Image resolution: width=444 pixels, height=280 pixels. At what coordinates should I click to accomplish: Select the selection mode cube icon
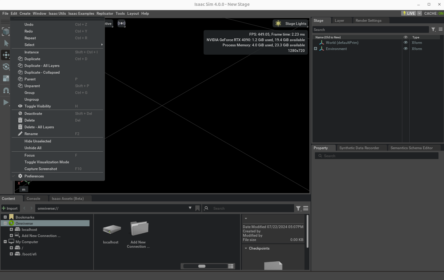coord(6,32)
